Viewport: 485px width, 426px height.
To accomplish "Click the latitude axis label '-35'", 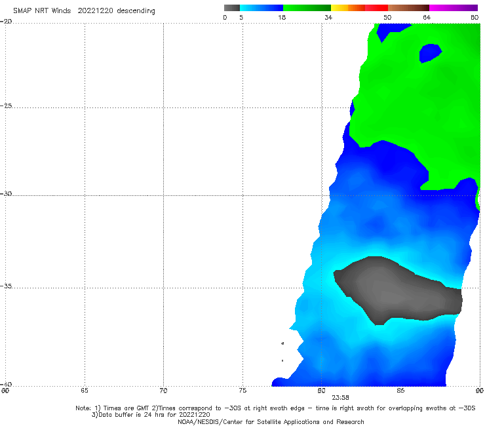I will pos(6,286).
